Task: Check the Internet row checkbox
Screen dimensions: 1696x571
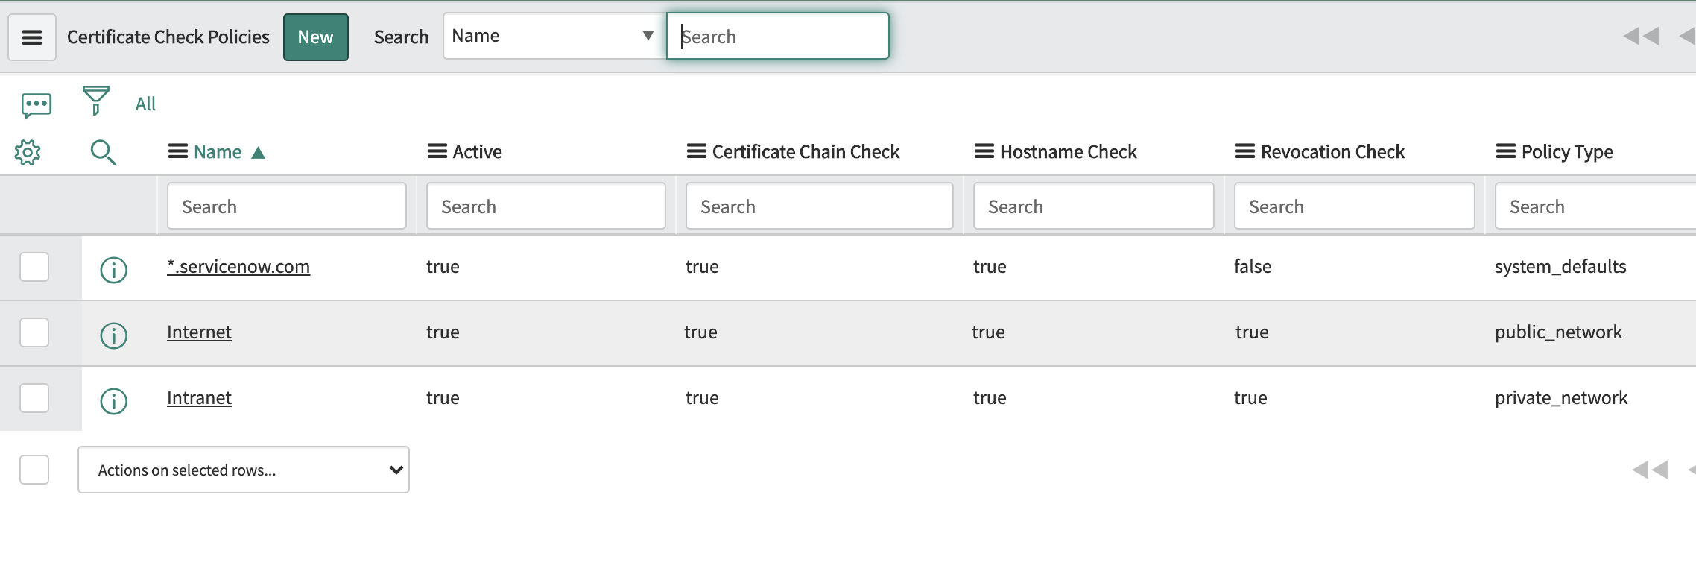Action: coord(34,332)
